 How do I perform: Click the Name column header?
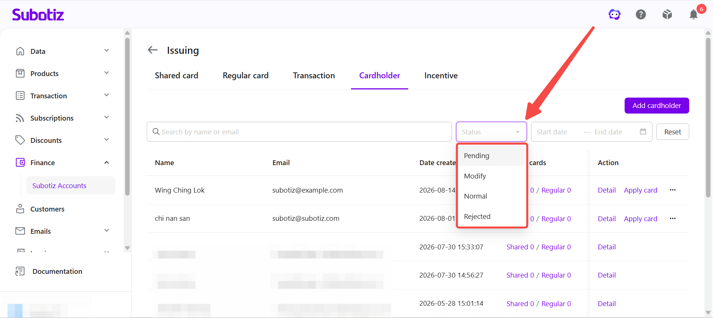pos(164,163)
